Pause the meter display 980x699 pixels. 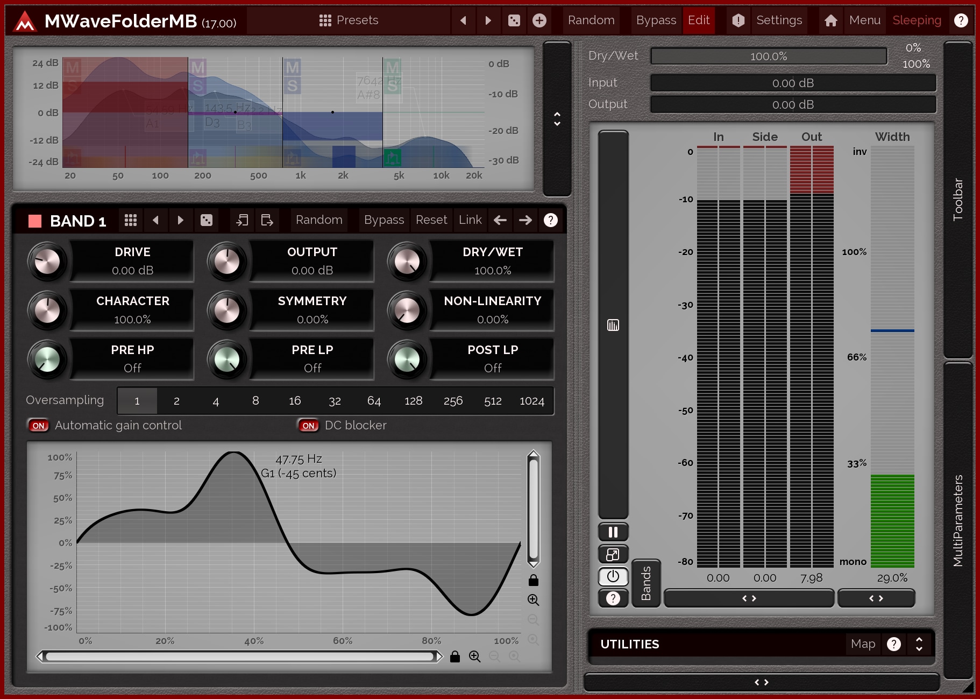pos(613,532)
